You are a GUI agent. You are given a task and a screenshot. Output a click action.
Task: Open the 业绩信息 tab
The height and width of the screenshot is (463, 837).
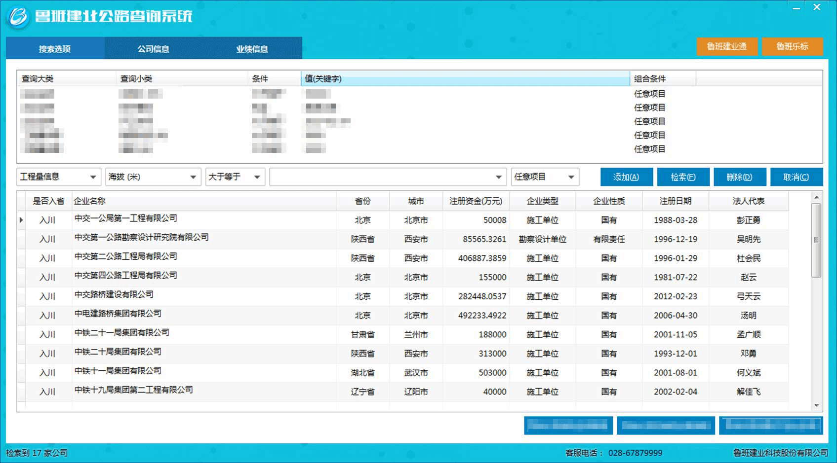(x=252, y=49)
